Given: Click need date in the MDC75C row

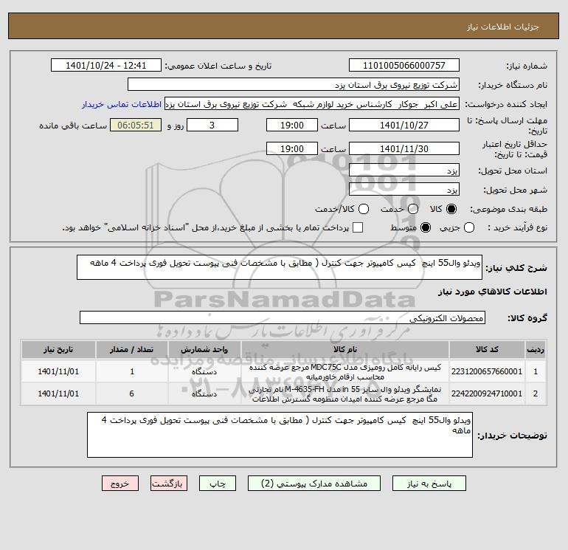Looking at the screenshot, I should coord(58,371).
